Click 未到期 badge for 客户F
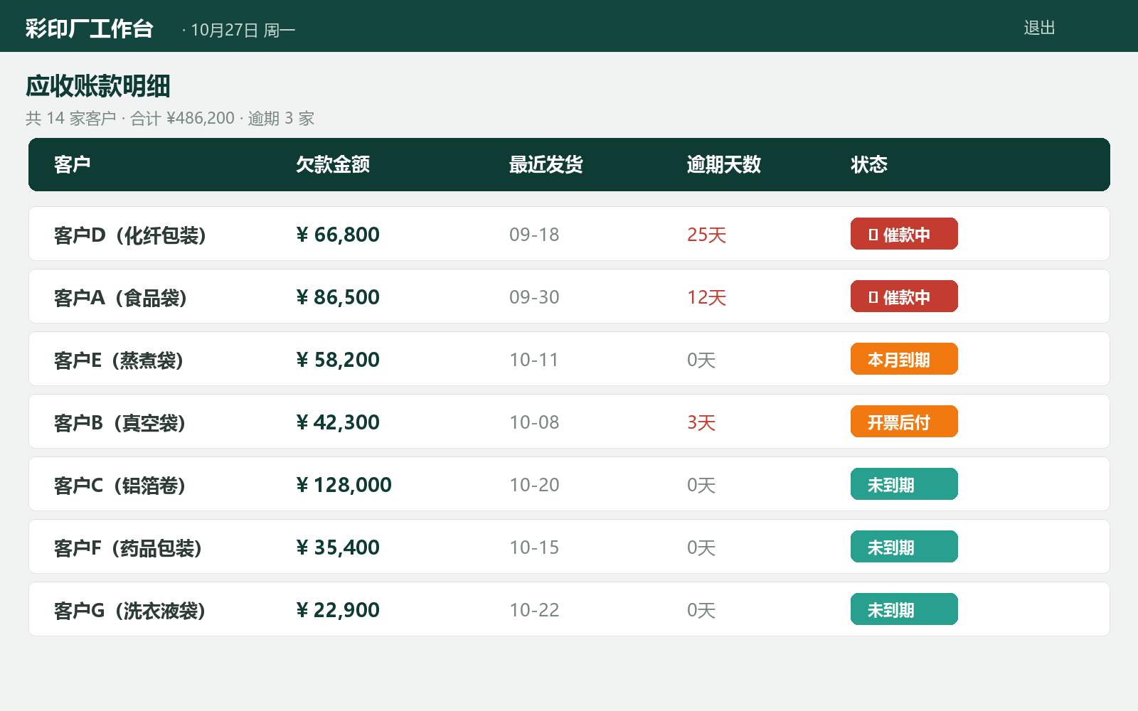 pos(904,547)
